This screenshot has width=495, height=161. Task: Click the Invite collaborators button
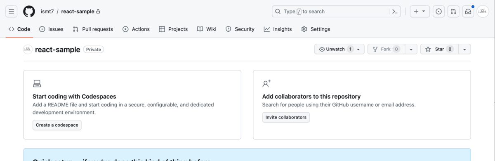point(286,117)
